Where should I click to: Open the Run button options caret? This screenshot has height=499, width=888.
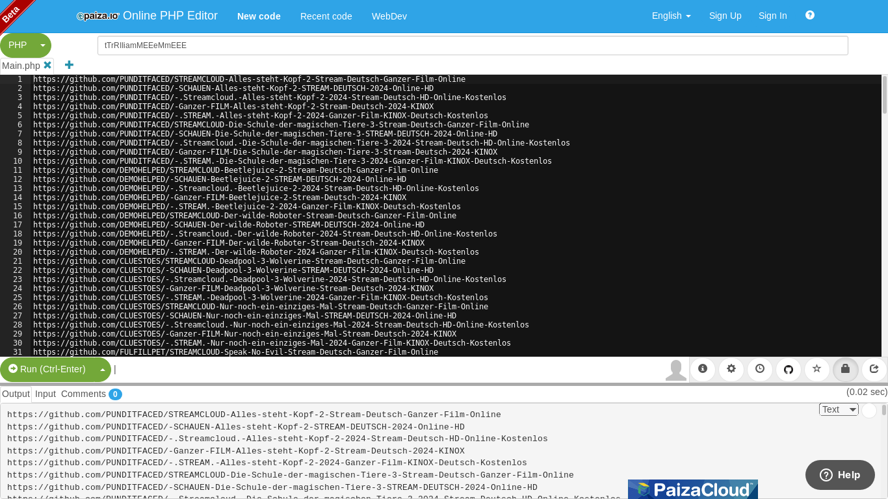(x=102, y=370)
